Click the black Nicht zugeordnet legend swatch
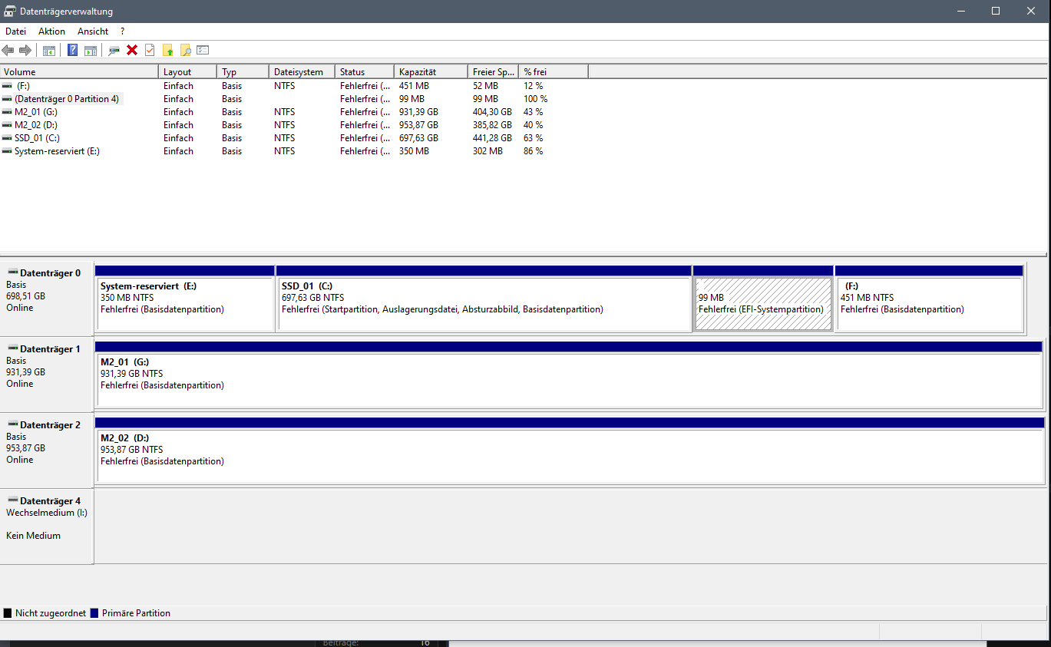Screen dimensions: 1051x647 point(8,613)
